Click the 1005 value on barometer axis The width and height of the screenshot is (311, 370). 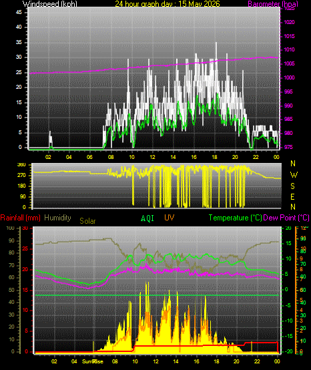pyautogui.click(x=289, y=63)
